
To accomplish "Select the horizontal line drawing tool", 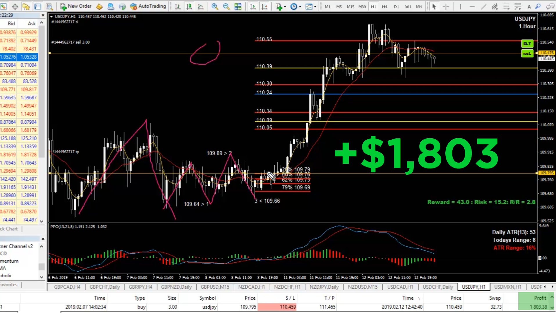I will click(472, 6).
